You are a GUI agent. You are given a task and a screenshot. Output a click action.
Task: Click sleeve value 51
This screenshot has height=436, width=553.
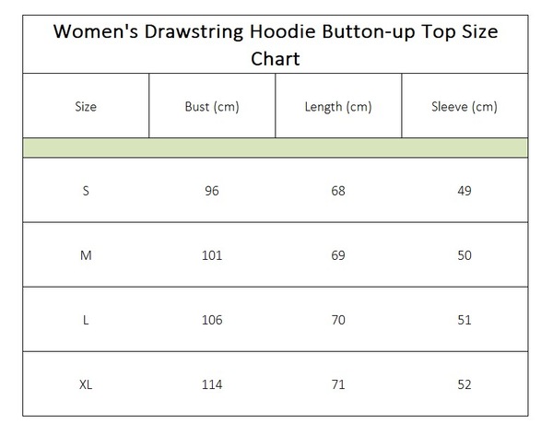pyautogui.click(x=465, y=320)
